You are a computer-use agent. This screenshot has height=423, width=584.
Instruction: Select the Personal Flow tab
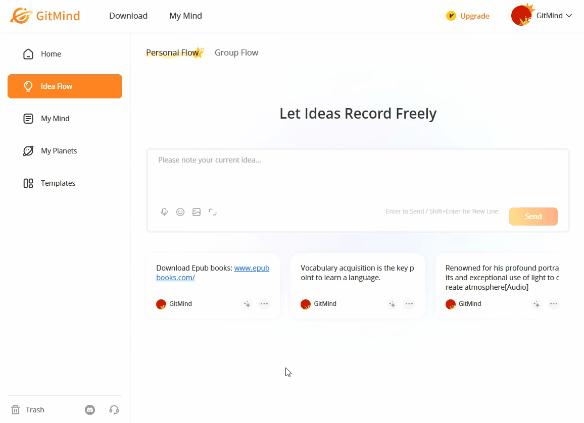[x=172, y=52]
